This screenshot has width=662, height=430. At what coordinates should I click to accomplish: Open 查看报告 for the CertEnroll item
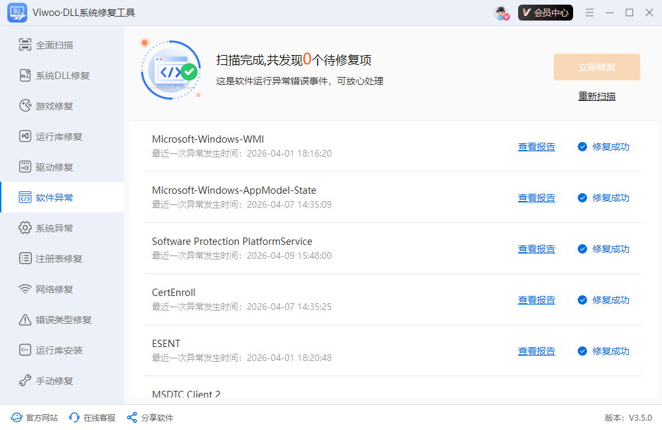pos(537,299)
